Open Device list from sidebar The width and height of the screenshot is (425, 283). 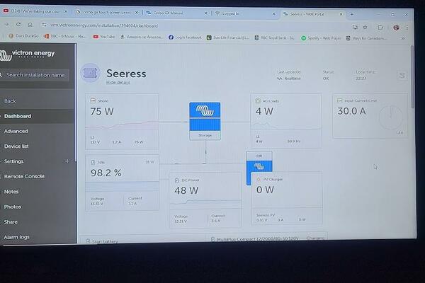pyautogui.click(x=17, y=146)
